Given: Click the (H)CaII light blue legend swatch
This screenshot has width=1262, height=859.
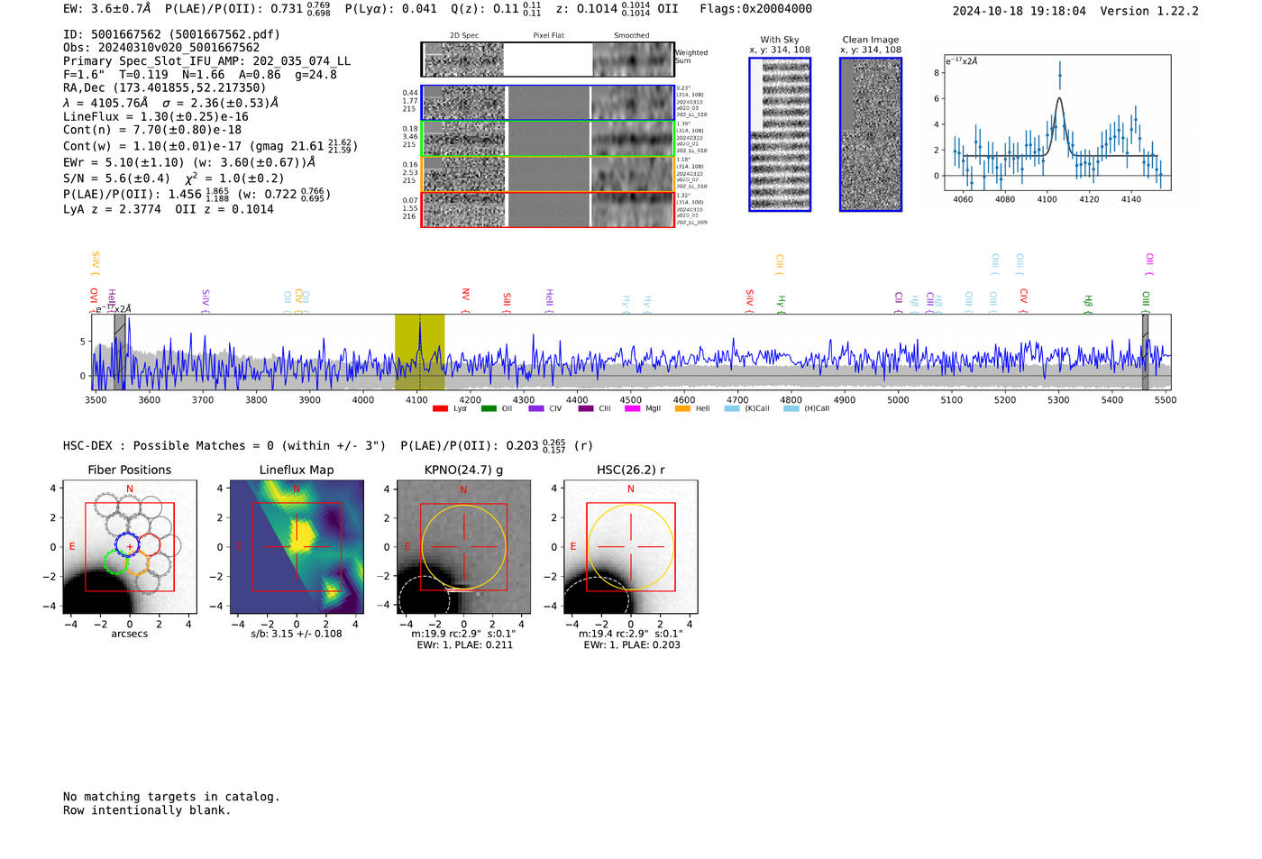Looking at the screenshot, I should point(791,408).
